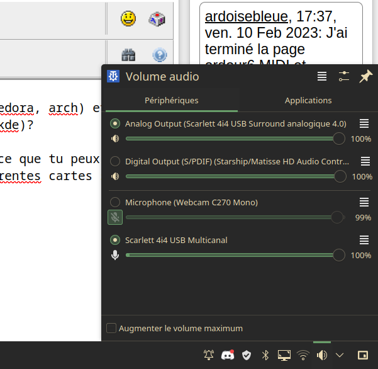Click the shield security tray icon
This screenshot has width=378, height=369.
click(247, 355)
